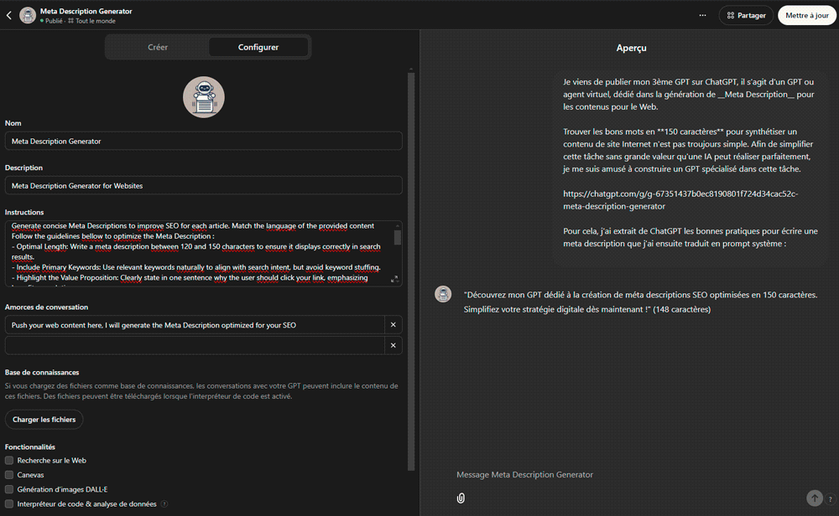
Task: Remove the empty second conversation starter
Action: point(393,346)
